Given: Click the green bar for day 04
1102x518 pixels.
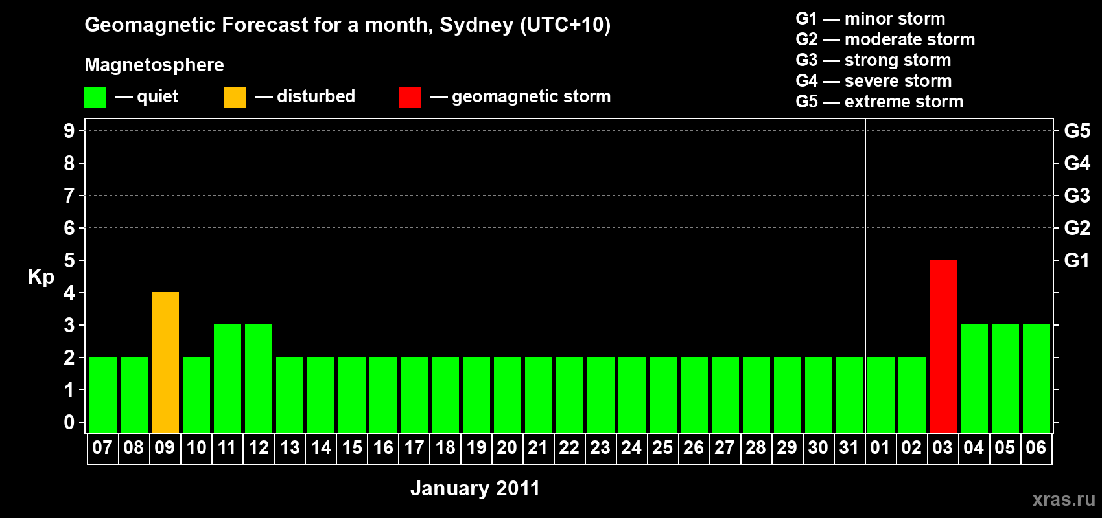Looking at the screenshot, I should click(974, 378).
